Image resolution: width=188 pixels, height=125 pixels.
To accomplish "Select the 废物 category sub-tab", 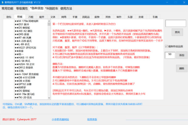I will [97, 17].
